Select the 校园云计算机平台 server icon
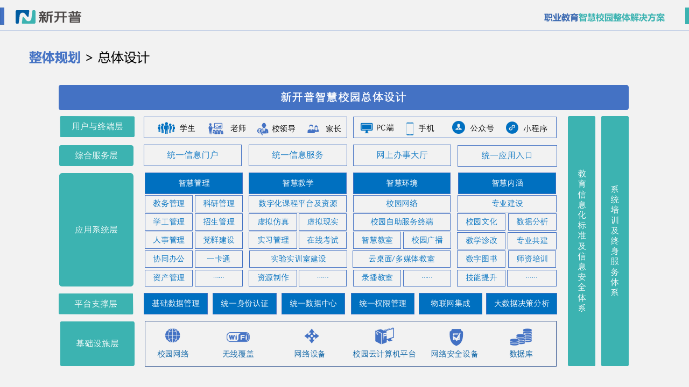689x387 pixels. pyautogui.click(x=384, y=335)
